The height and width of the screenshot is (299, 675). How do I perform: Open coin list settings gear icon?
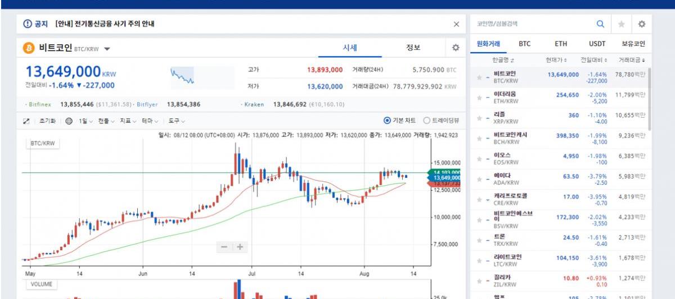[641, 24]
